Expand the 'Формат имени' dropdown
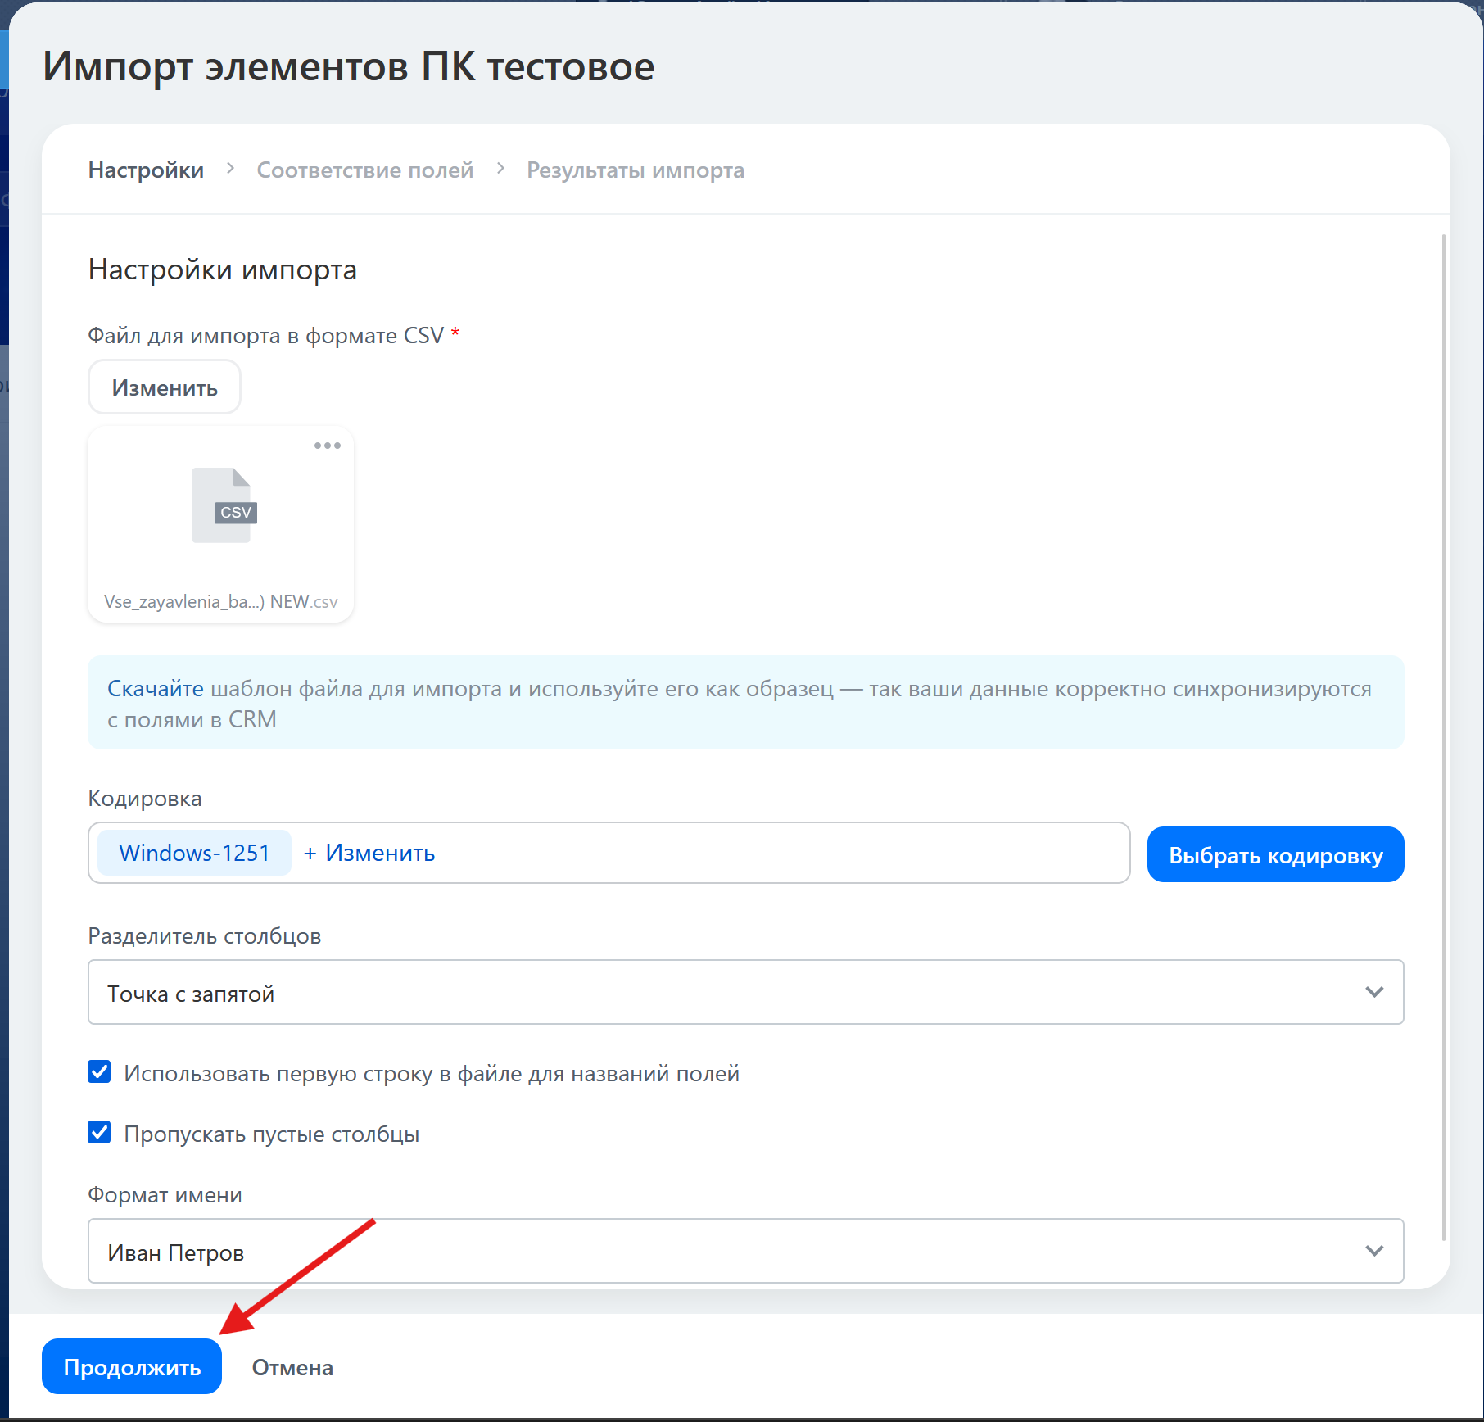The image size is (1484, 1422). [x=745, y=1251]
